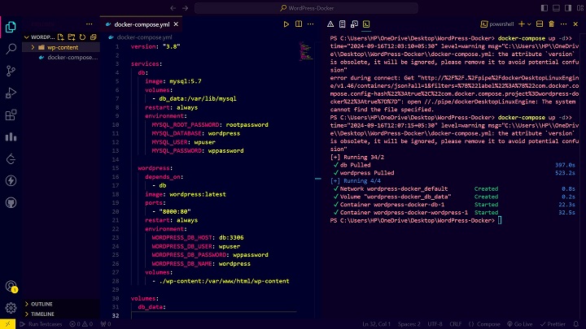Run the docker-compose file with play button
This screenshot has height=329, width=586.
[286, 24]
